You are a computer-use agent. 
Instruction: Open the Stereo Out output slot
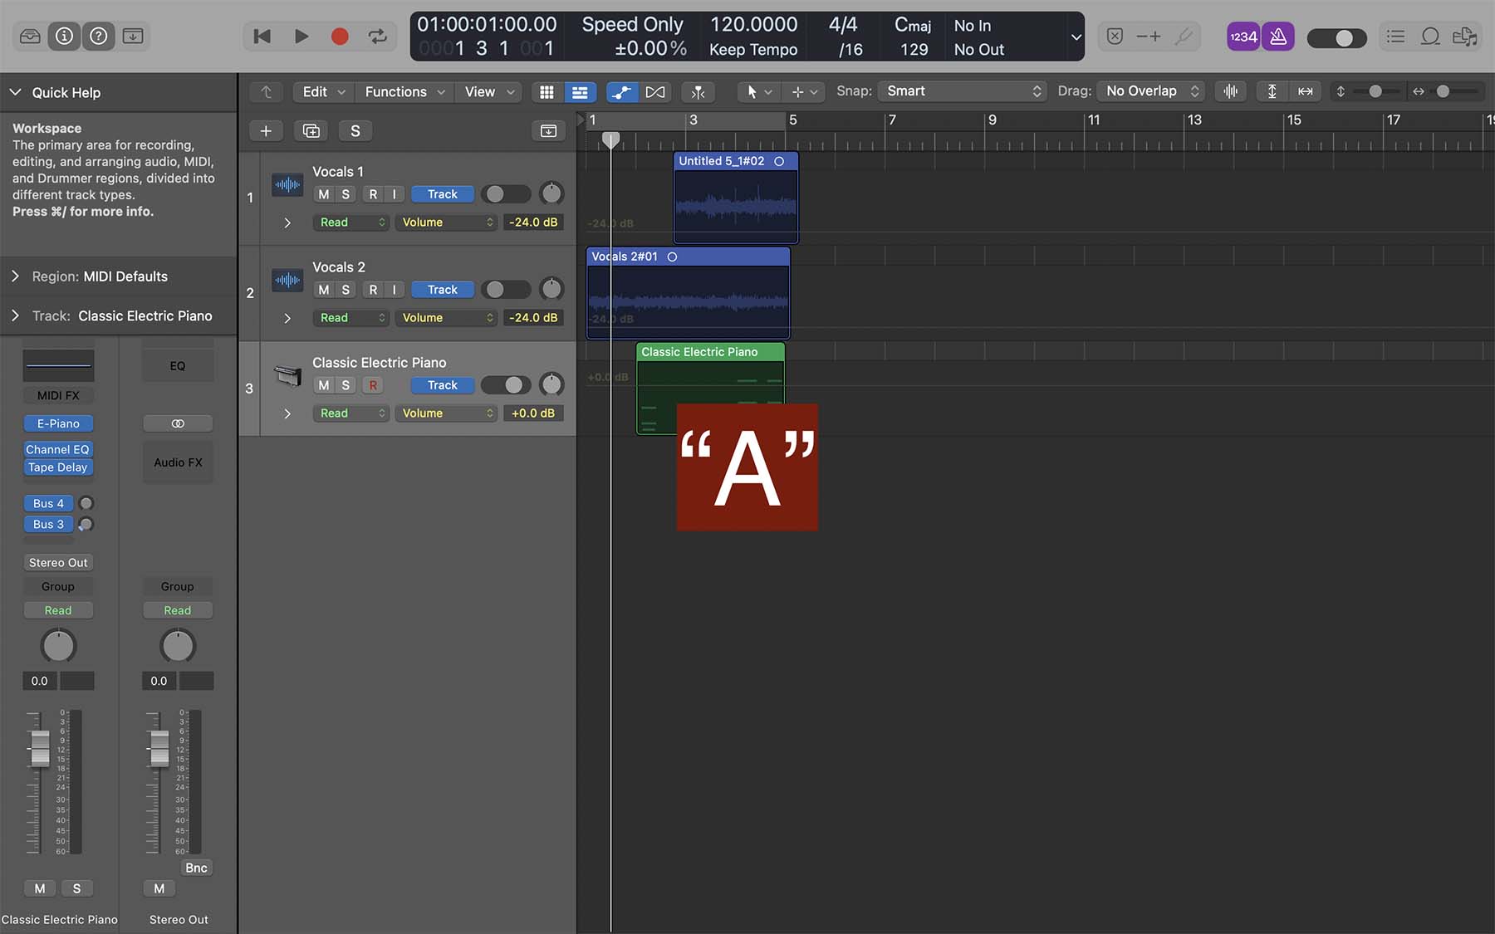[x=58, y=563]
